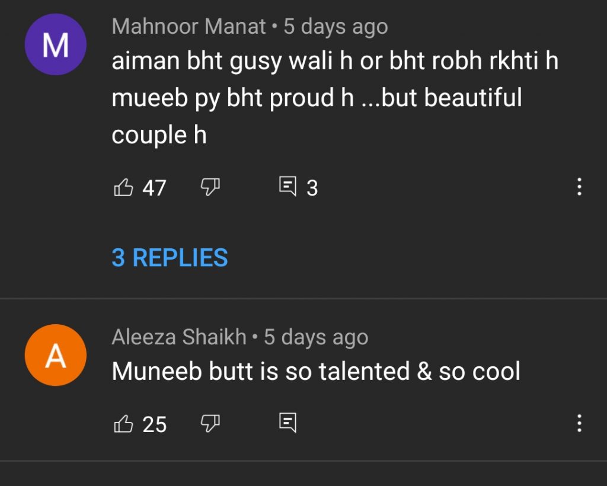Dislike Mahnoor Manat's comment
The width and height of the screenshot is (607, 486).
click(210, 187)
